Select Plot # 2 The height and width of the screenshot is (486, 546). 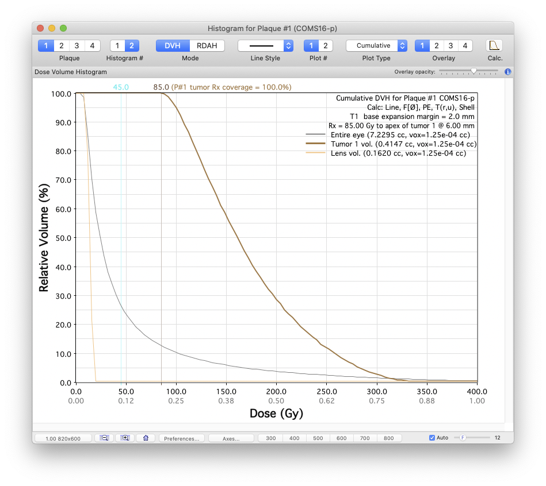(x=324, y=46)
